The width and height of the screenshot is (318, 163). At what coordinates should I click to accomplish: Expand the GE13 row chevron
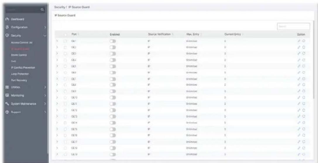click(57, 116)
